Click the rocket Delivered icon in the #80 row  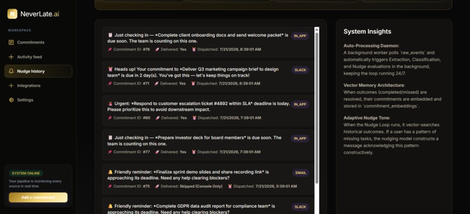[x=157, y=118]
